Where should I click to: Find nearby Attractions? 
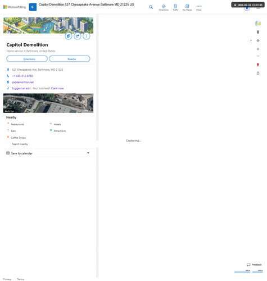pyautogui.click(x=60, y=131)
